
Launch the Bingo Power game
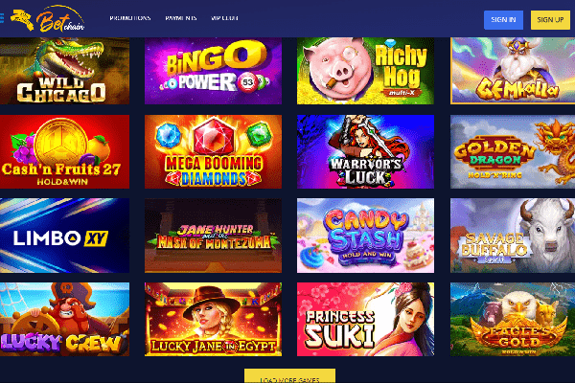pos(213,71)
